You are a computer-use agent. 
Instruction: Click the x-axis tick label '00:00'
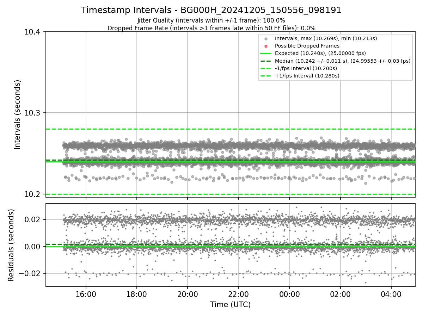(x=289, y=294)
